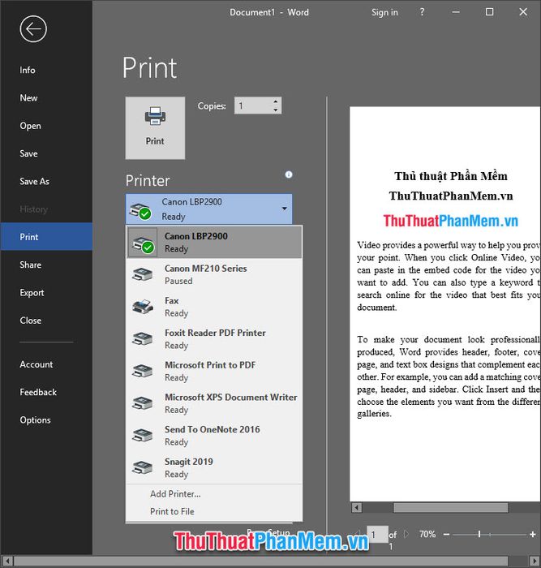This screenshot has height=568, width=541.
Task: Click the Microsoft Print to PDF icon
Action: click(142, 371)
